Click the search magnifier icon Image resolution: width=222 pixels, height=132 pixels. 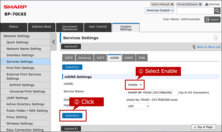click(217, 11)
